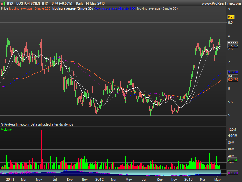Click the red-green candlestick icon beside BSX

pyautogui.click(x=3, y=3)
